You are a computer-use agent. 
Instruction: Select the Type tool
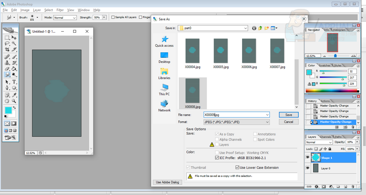(x=14, y=82)
